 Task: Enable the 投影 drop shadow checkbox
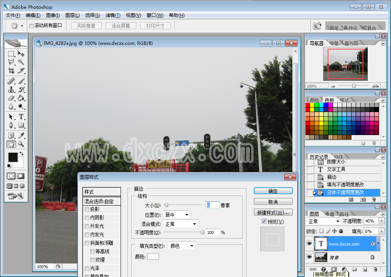pyautogui.click(x=87, y=209)
